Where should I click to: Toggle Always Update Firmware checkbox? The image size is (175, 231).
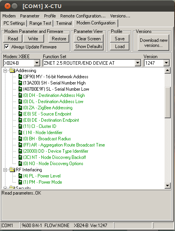coord(7,47)
